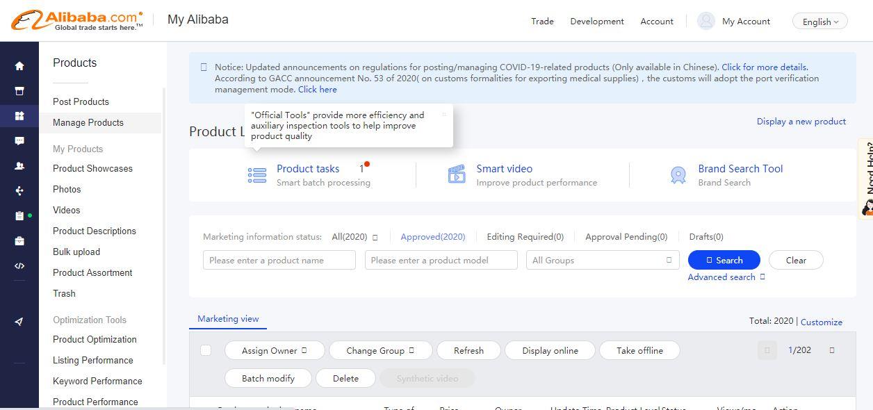Screen dimensions: 873x410
Task: Open the English language dropdown
Action: point(819,21)
